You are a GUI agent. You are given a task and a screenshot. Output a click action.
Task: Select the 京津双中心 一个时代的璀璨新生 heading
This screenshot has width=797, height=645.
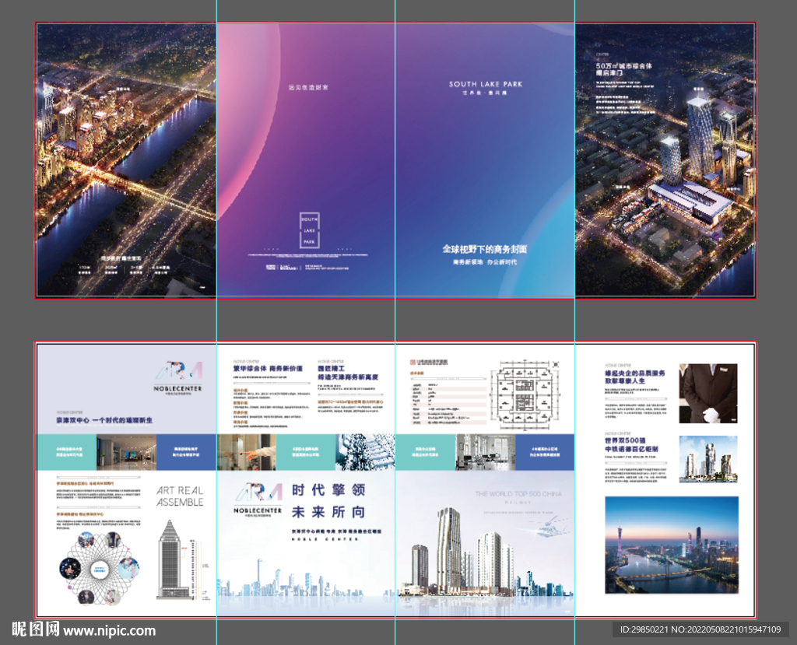click(x=104, y=420)
